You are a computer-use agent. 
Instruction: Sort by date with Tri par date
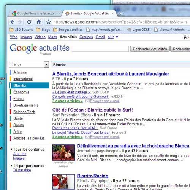[x=22, y=170]
